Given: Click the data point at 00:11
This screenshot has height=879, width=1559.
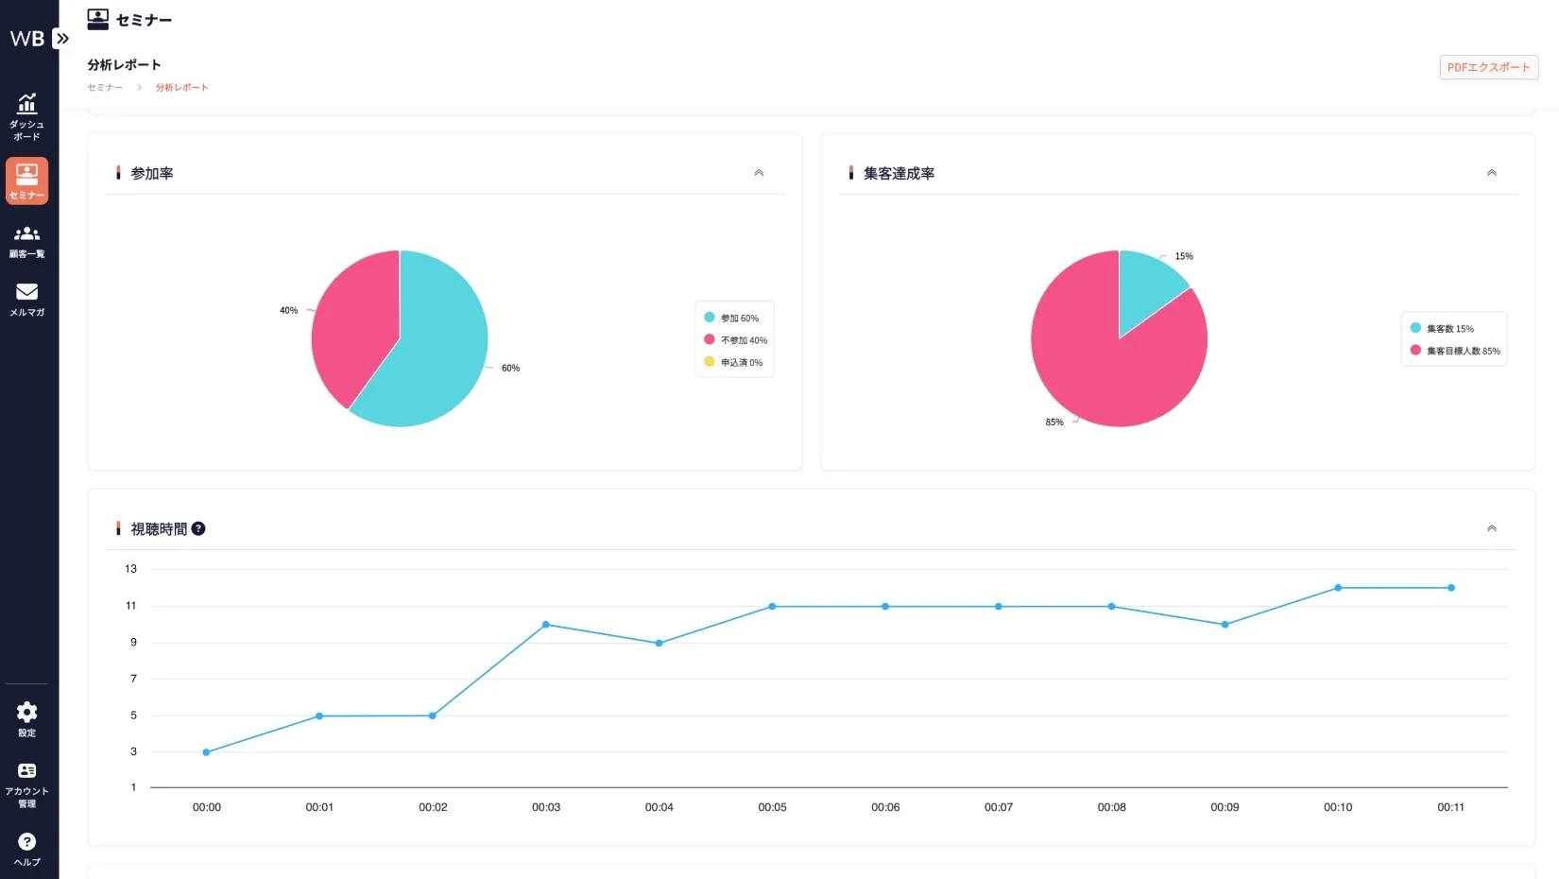Looking at the screenshot, I should [x=1451, y=588].
